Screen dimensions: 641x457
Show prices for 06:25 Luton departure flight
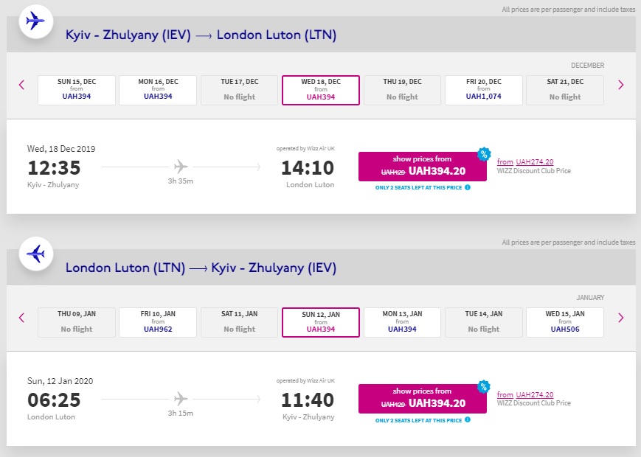[x=422, y=399]
